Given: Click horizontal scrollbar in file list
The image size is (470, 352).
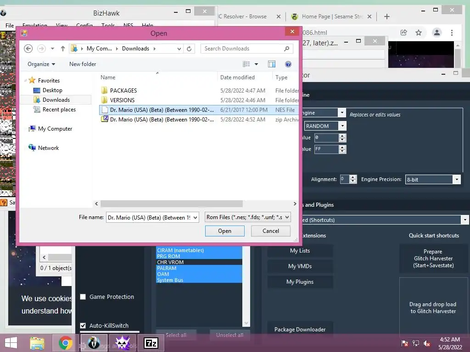Looking at the screenshot, I should [172, 204].
